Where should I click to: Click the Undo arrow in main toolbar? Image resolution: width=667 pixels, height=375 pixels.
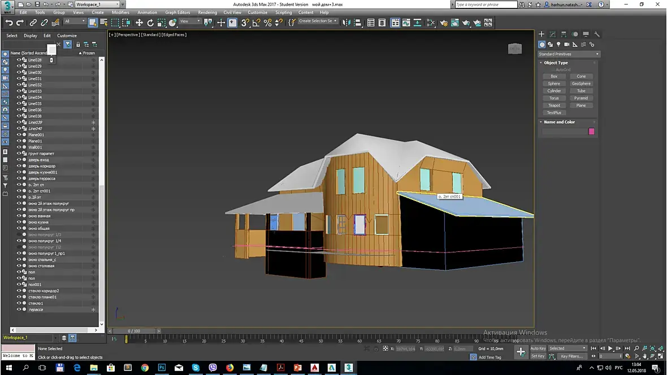point(8,23)
